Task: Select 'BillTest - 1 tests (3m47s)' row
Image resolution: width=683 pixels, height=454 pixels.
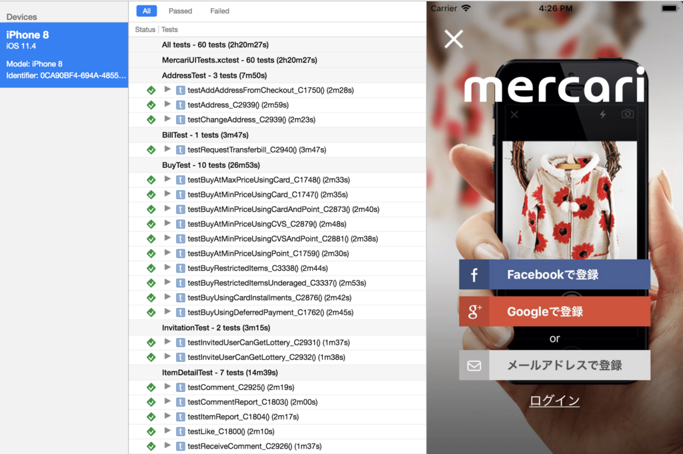Action: [277, 135]
